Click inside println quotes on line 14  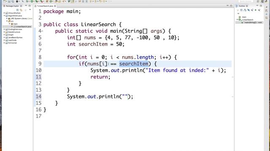click(125, 96)
